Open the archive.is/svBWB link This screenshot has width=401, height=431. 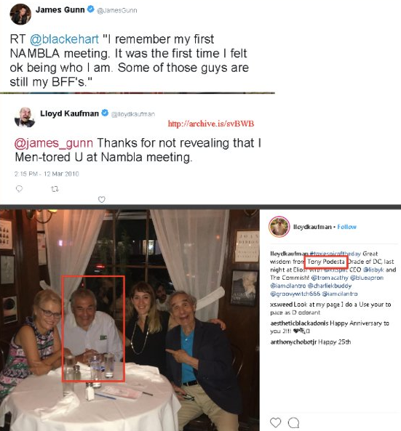coord(211,124)
